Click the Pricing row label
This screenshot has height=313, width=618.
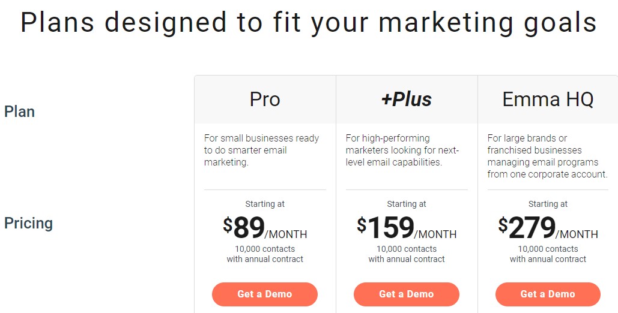pyautogui.click(x=28, y=223)
